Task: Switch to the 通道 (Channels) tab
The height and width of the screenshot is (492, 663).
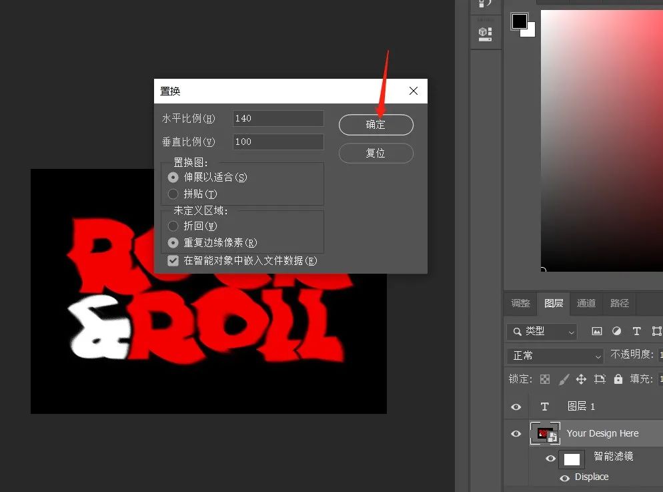Action: 586,303
